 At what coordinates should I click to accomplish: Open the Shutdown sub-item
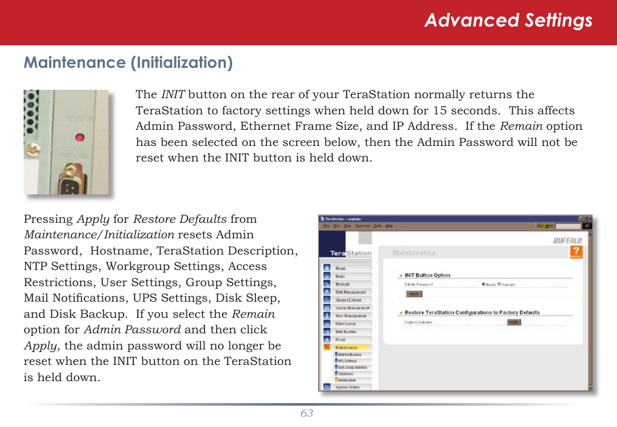[346, 373]
